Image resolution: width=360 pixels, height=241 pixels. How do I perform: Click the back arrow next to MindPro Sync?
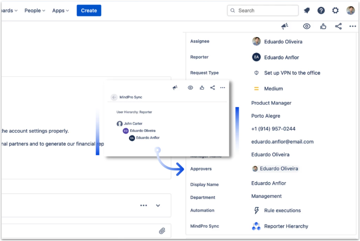[114, 97]
